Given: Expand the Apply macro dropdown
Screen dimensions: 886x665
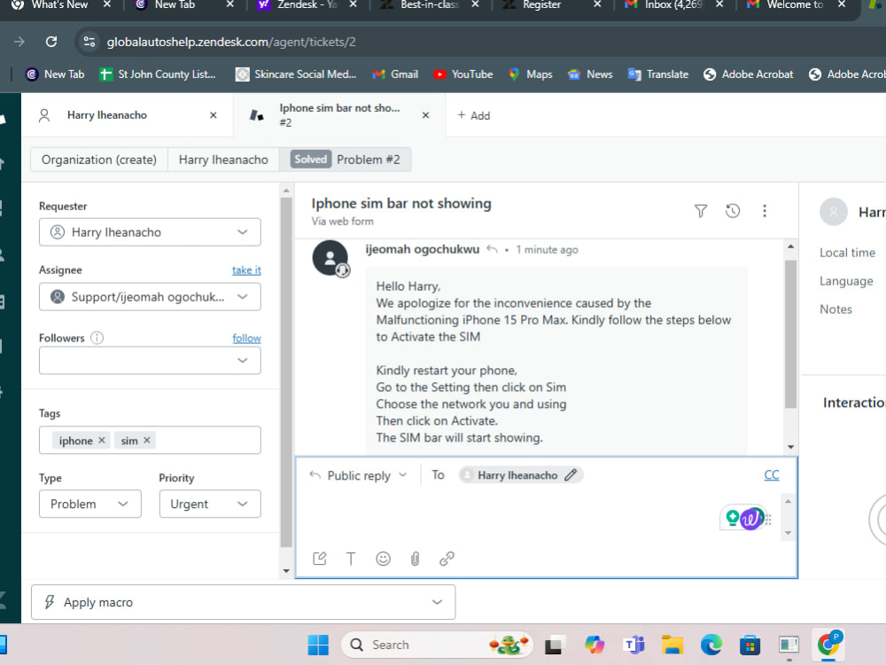Looking at the screenshot, I should [x=243, y=602].
